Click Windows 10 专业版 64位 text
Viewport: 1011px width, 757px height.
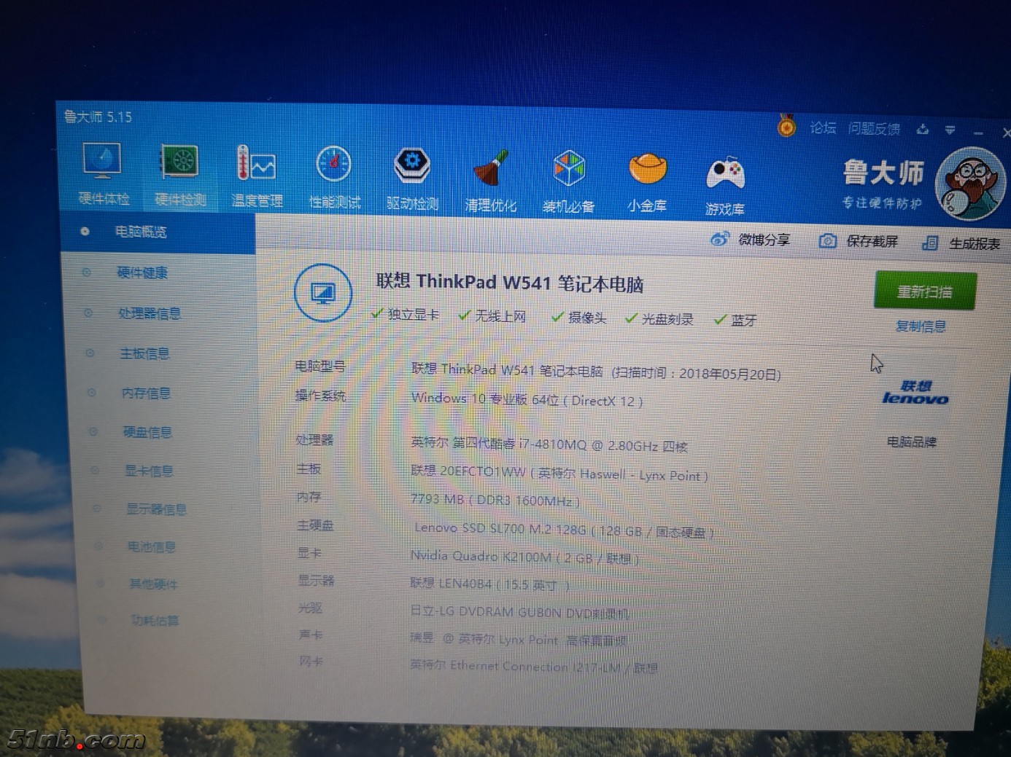[x=527, y=399]
